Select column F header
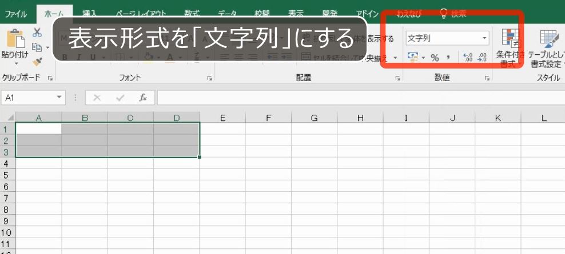The image size is (565, 254). (268, 118)
